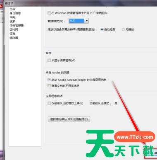Click the arrow of the 触摸模式 combo box

click(x=87, y=21)
